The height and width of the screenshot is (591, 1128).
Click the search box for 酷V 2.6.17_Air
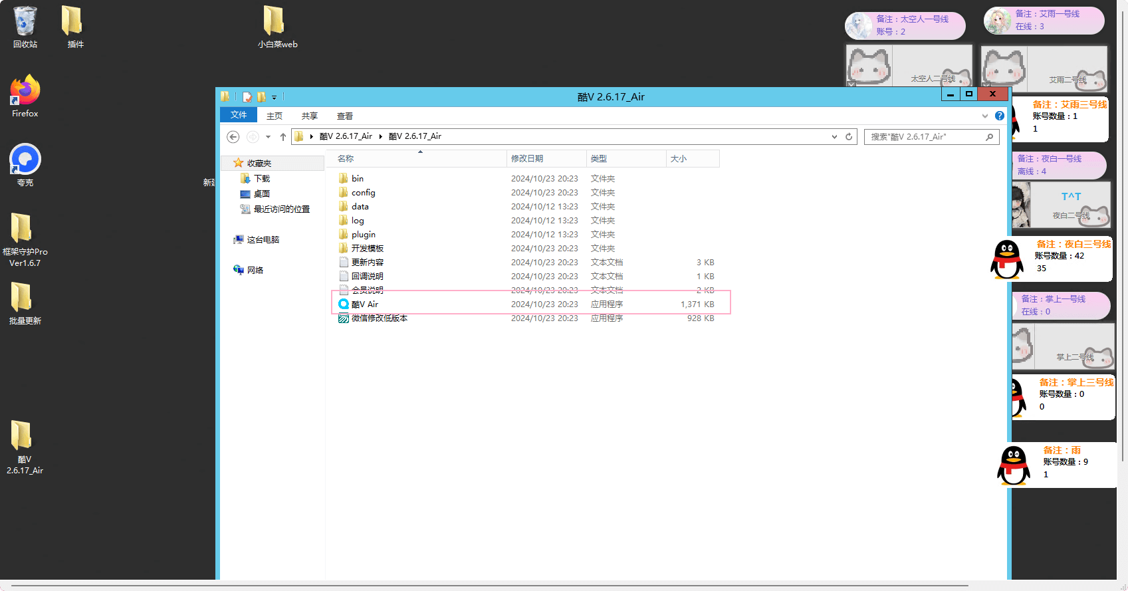pyautogui.click(x=925, y=137)
